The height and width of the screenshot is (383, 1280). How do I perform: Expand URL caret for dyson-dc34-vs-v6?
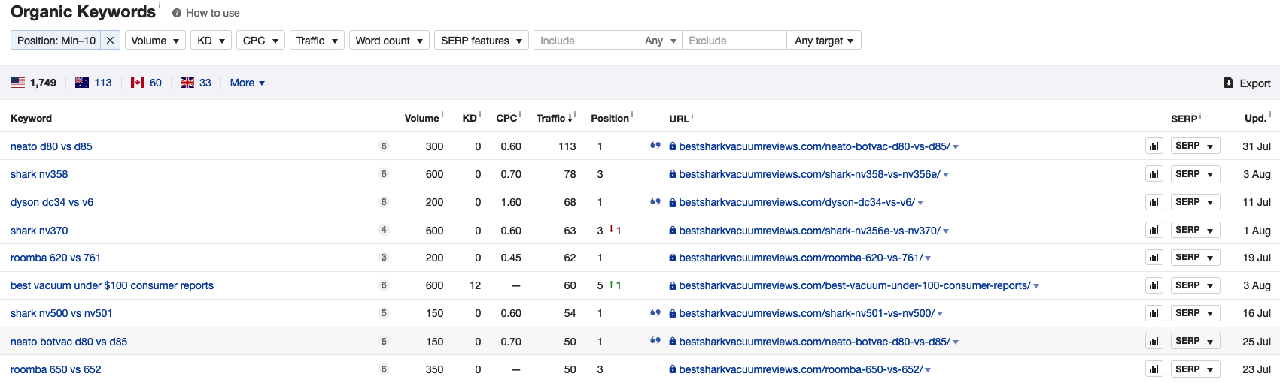(920, 203)
